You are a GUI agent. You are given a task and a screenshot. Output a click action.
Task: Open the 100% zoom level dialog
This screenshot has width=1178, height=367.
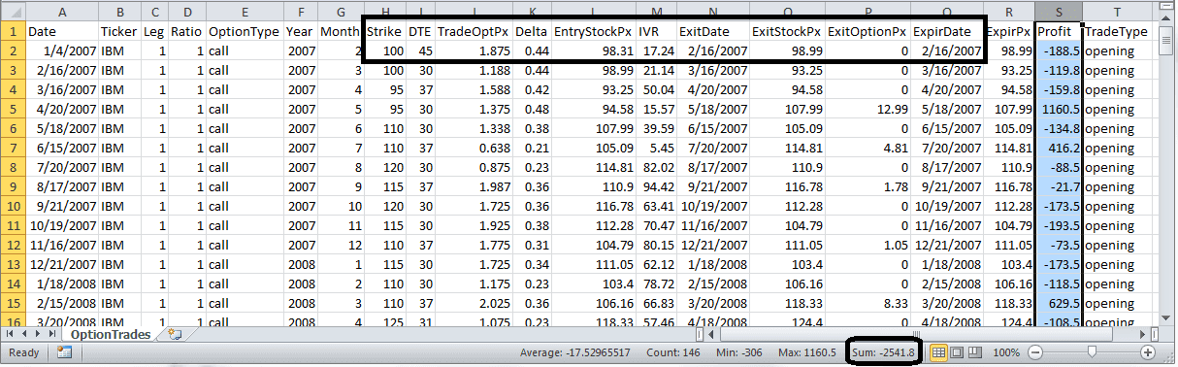point(1007,352)
